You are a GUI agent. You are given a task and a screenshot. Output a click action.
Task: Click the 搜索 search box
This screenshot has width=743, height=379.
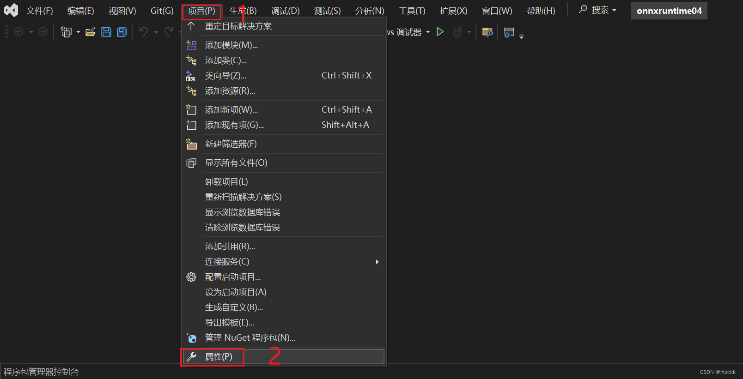[597, 10]
